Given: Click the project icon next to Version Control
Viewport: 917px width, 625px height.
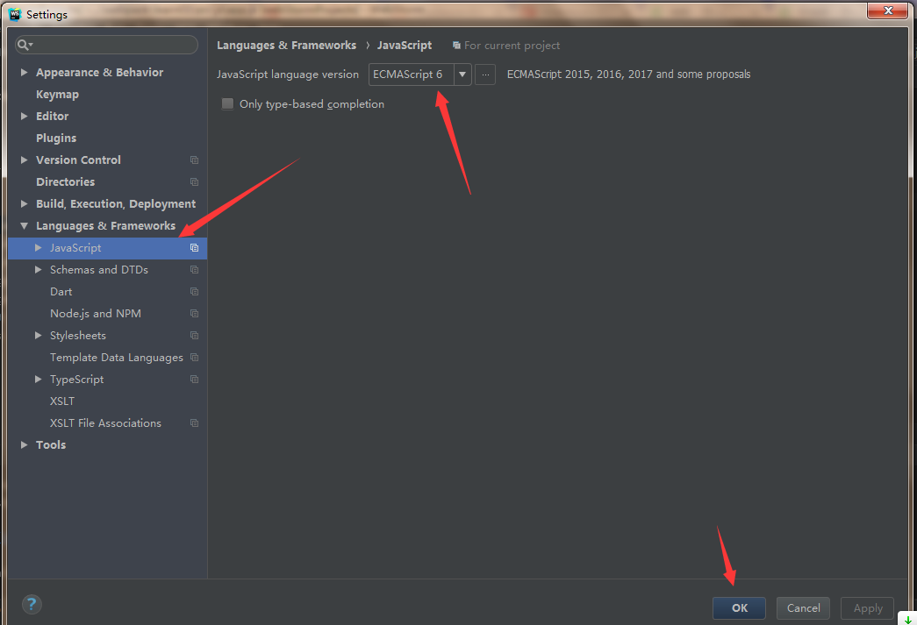Looking at the screenshot, I should tap(195, 160).
